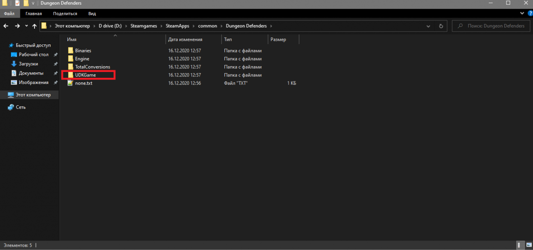Click the Back navigation arrow
The width and height of the screenshot is (533, 250).
click(x=6, y=26)
